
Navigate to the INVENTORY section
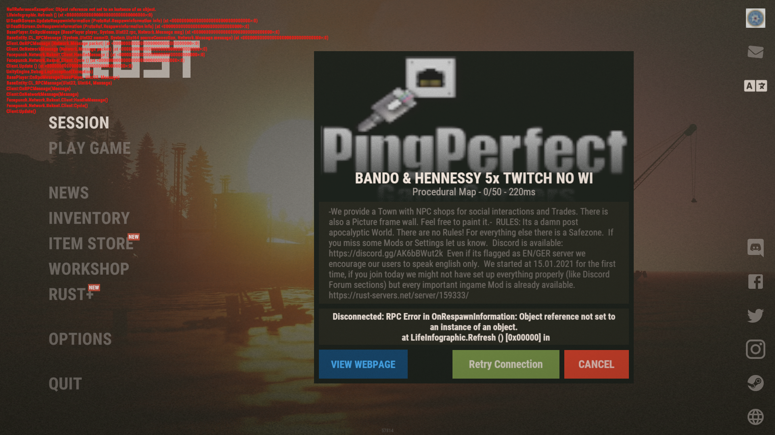89,218
